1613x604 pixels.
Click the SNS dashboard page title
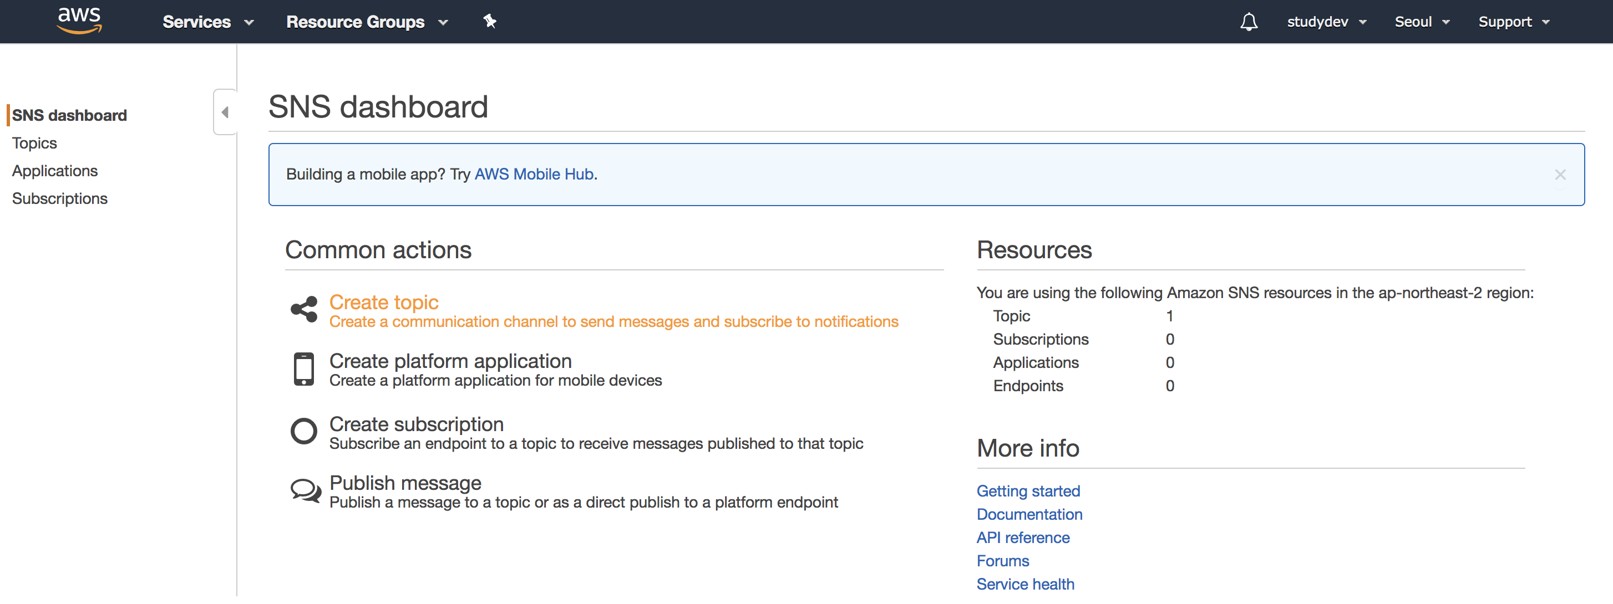378,107
